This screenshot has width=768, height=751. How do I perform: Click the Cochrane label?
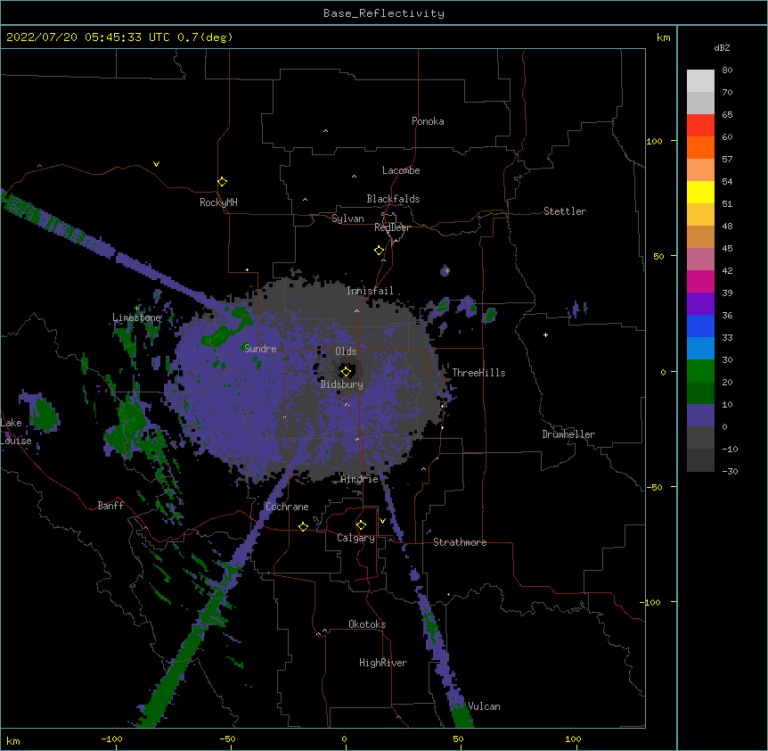pos(287,507)
